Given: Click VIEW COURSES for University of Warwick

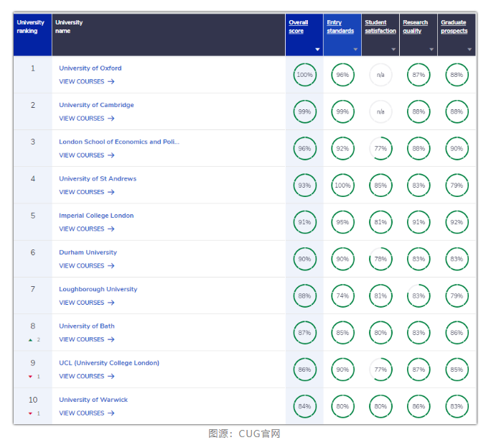Looking at the screenshot, I should pyautogui.click(x=81, y=413).
